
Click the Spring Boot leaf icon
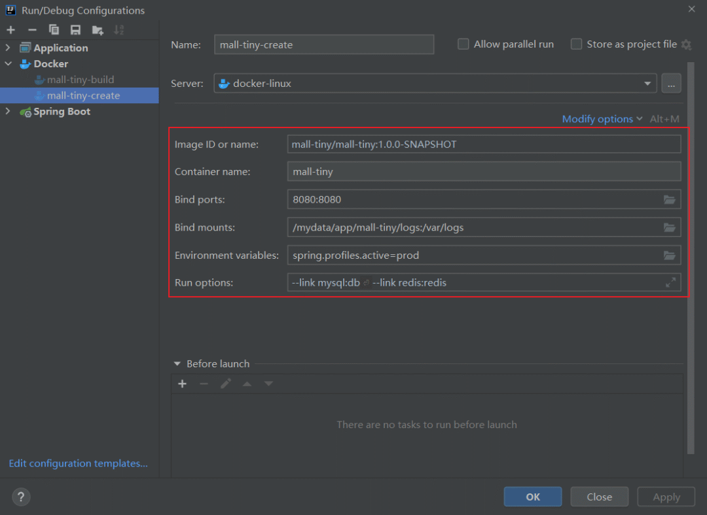pyautogui.click(x=26, y=112)
